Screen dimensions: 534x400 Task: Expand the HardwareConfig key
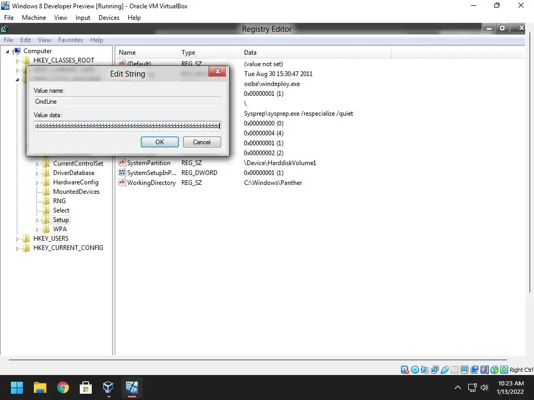[x=37, y=183]
